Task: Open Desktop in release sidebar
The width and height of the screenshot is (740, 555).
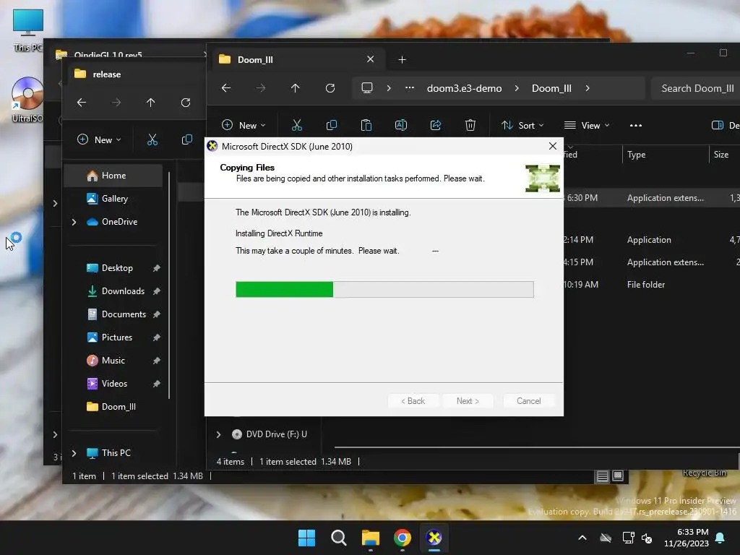Action: tap(113, 268)
